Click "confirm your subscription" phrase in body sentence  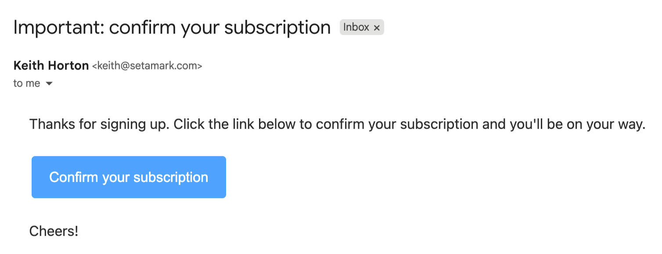pyautogui.click(x=397, y=125)
